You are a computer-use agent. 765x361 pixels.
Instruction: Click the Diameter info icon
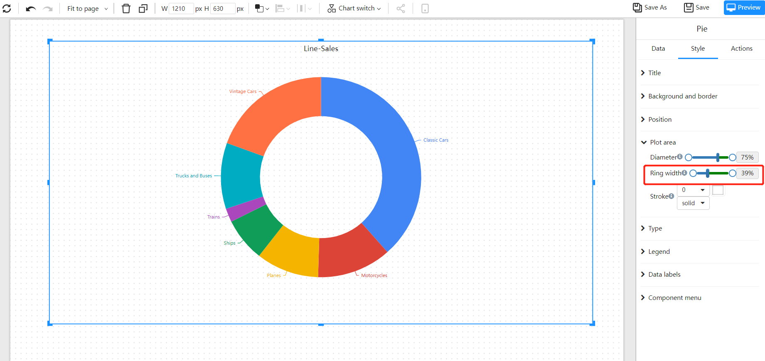coord(679,157)
